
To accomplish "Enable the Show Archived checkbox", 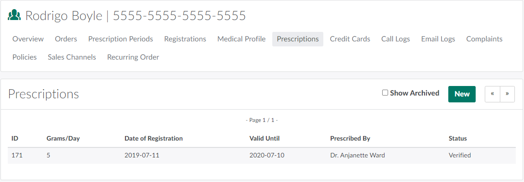I will [x=385, y=93].
